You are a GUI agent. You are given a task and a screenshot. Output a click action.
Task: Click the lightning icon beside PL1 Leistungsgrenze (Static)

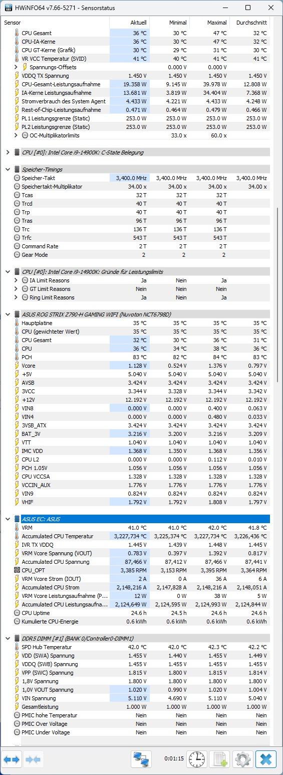(x=17, y=118)
